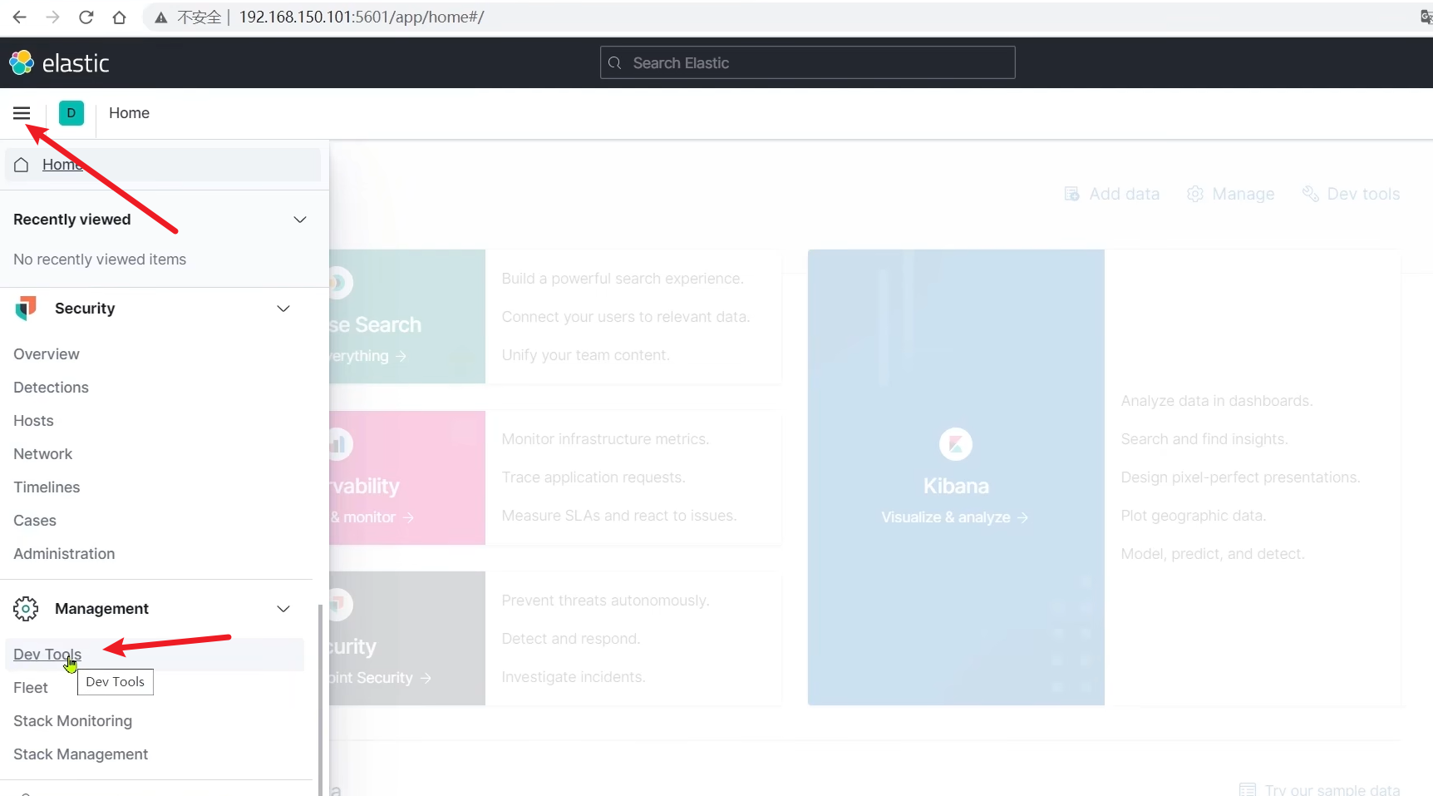This screenshot has height=796, width=1433.
Task: Click the sidebar vertical scrollbar
Action: point(320,700)
